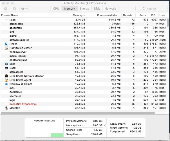Image resolution: width=170 pixels, height=141 pixels.
Task: Select the java process row
Action: click(83, 32)
